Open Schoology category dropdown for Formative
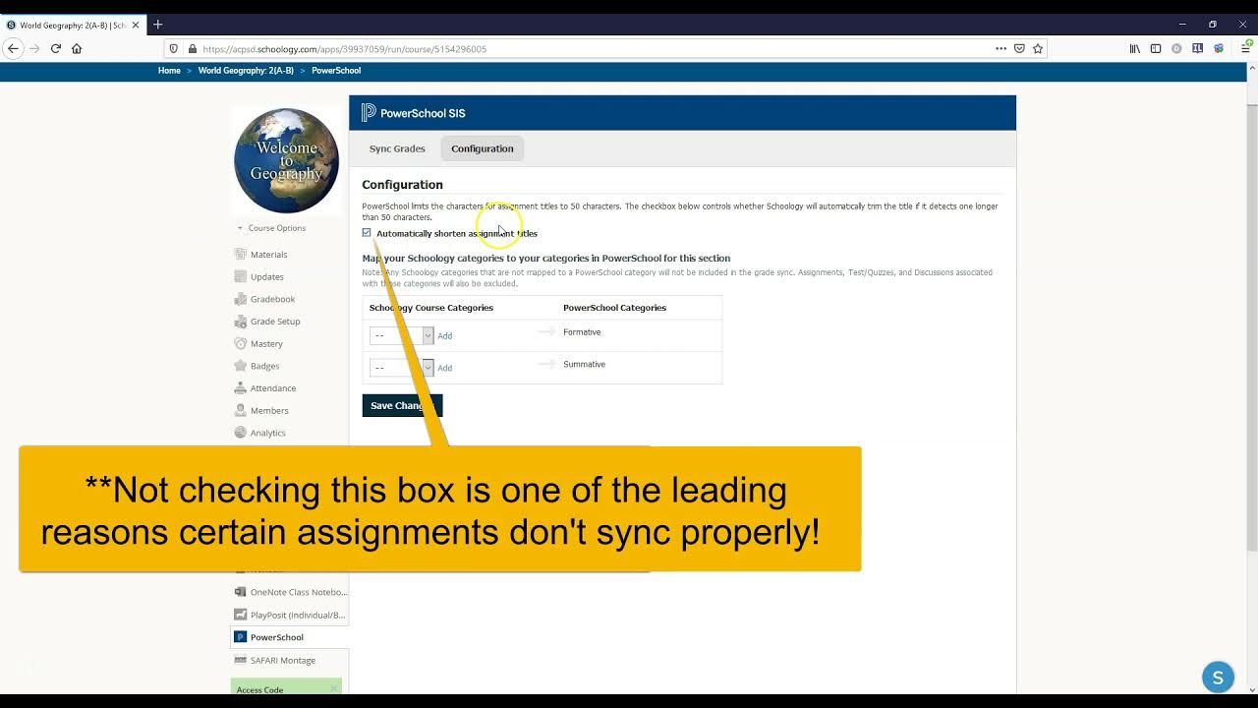Screen dimensions: 1258x708 (401, 336)
